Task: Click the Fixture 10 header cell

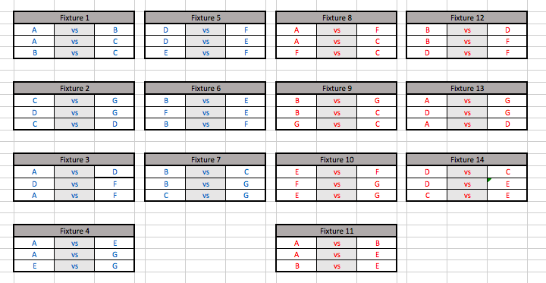Action: [337, 159]
